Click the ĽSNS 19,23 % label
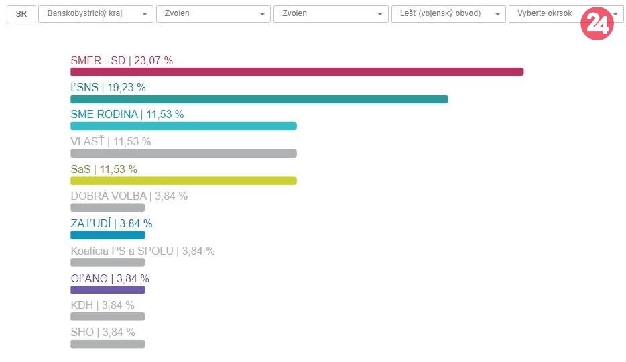Viewport: 626px width, 362px height. click(x=108, y=87)
